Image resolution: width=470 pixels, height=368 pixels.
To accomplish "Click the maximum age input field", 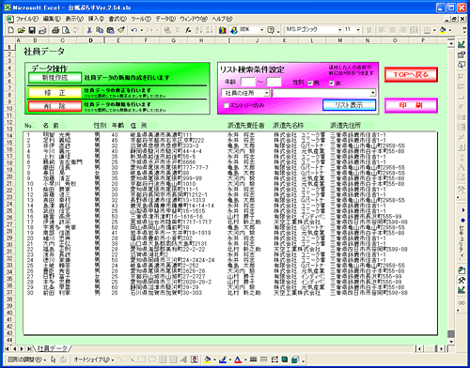I will point(274,82).
